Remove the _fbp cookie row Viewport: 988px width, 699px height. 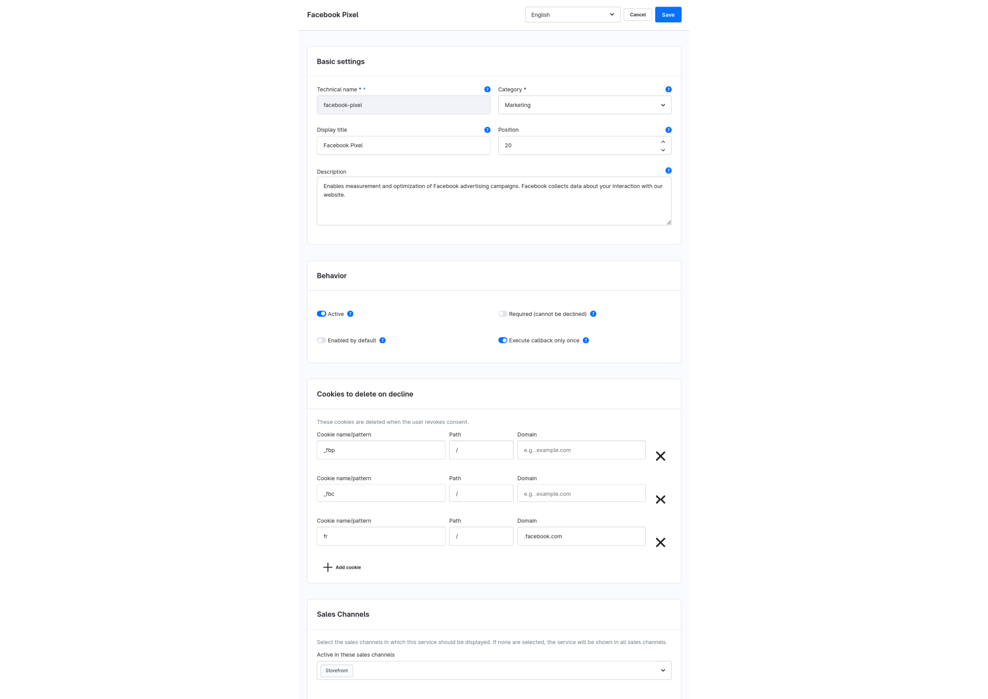(x=660, y=456)
